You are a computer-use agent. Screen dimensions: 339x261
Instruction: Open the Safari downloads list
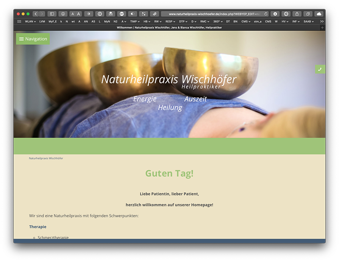[275, 14]
